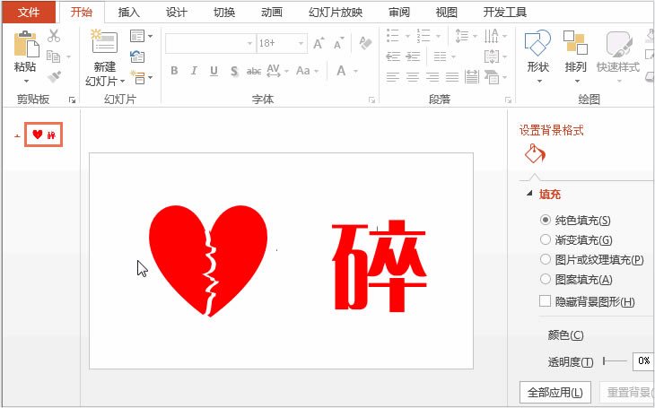Select the Format Painter brush icon

[54, 76]
